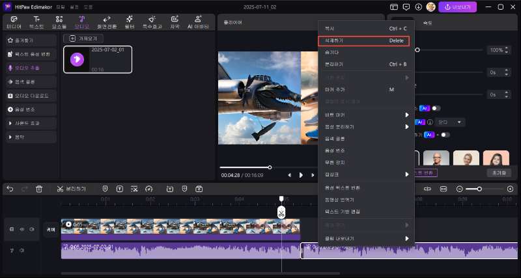
Task: Click the layout icon in title bar
Action: click(x=394, y=7)
